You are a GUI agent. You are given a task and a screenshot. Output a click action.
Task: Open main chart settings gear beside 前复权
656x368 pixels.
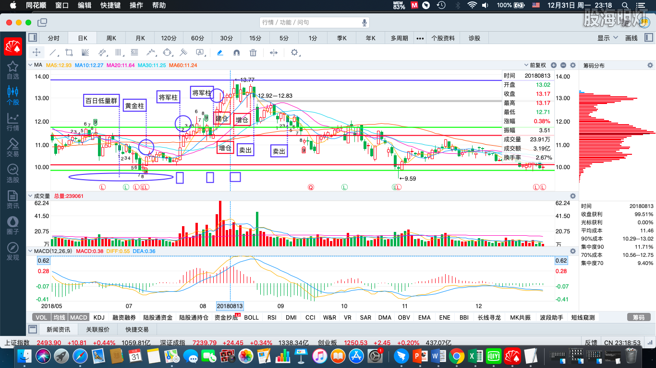pos(572,65)
